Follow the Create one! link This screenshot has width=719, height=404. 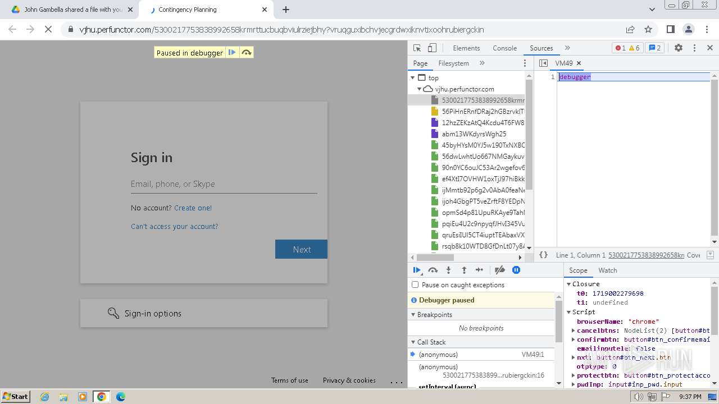193,208
